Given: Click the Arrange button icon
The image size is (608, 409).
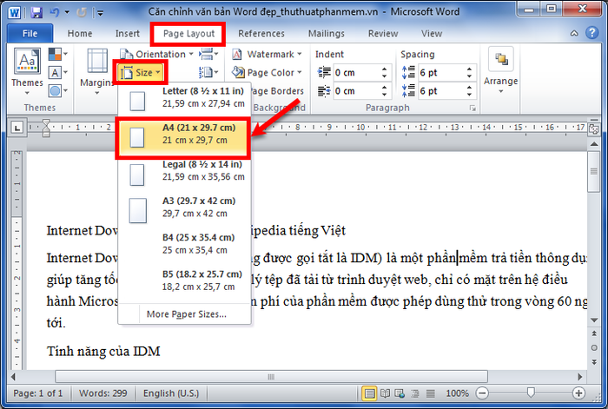Looking at the screenshot, I should [500, 68].
